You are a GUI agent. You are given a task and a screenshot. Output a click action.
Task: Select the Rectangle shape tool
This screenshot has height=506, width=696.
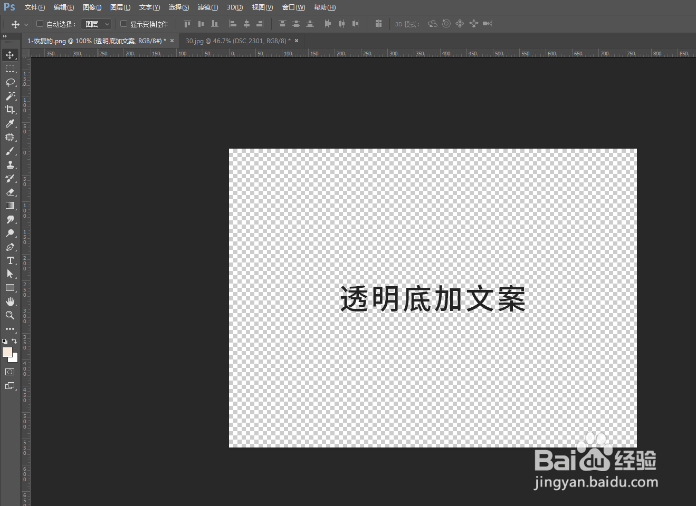click(x=10, y=288)
